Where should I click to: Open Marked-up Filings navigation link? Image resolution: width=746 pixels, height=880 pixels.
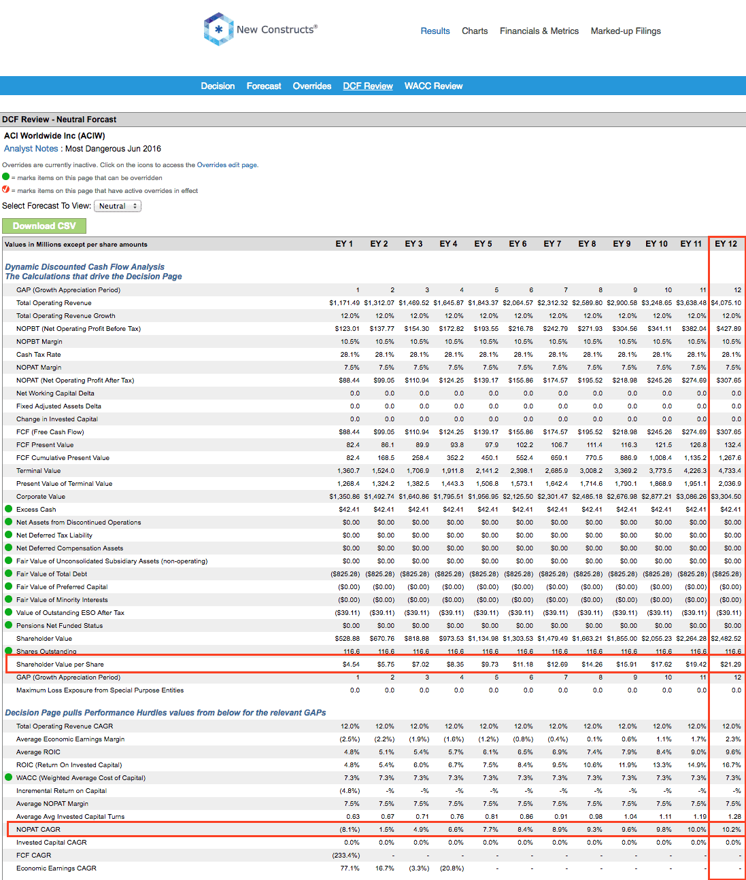point(626,31)
